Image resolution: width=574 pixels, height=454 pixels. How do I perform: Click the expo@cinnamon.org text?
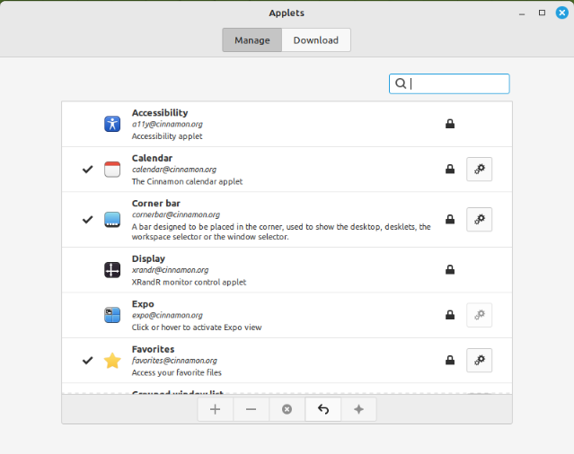tap(167, 316)
